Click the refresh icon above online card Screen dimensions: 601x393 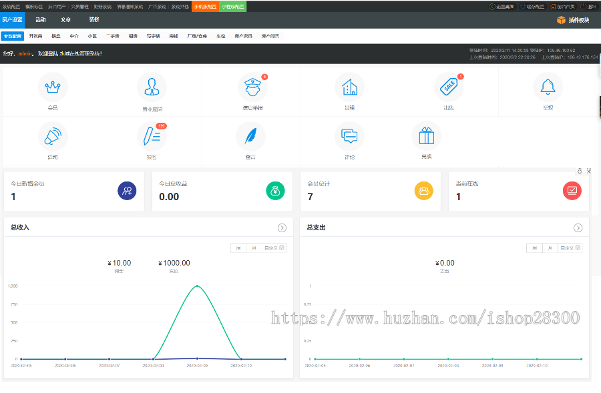(580, 171)
